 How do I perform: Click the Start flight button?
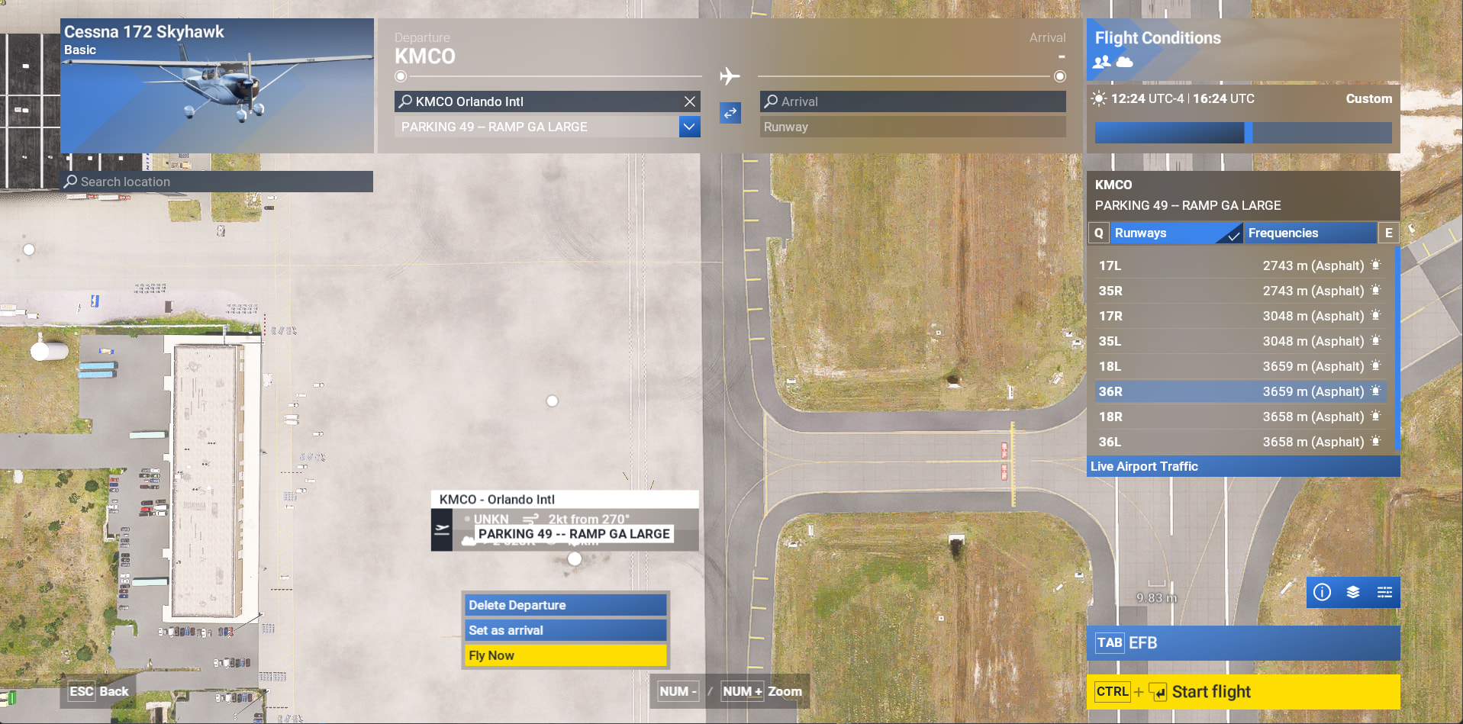[x=1244, y=692]
